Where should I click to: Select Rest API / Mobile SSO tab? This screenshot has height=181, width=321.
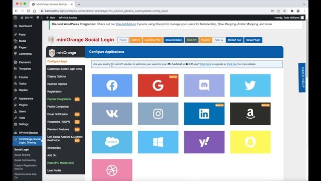pyautogui.click(x=65, y=163)
